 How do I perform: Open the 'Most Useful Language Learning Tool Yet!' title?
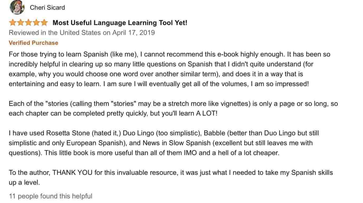coord(120,23)
